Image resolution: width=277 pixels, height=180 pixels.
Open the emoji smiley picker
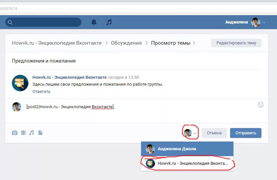[x=260, y=105]
